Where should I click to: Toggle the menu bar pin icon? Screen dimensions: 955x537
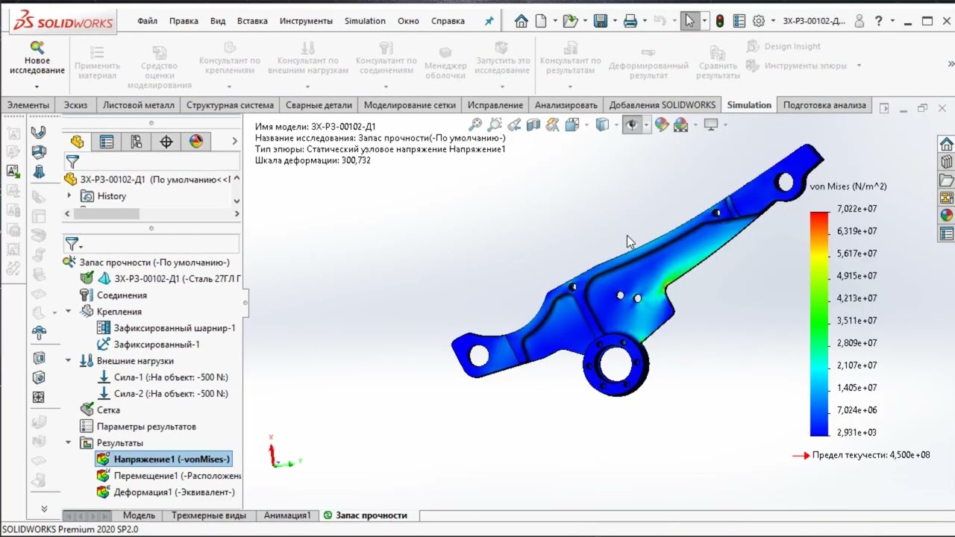pyautogui.click(x=489, y=21)
